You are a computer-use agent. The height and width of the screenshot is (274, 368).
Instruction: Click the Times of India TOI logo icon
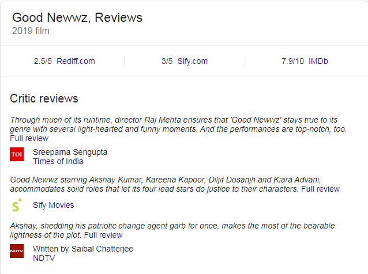pyautogui.click(x=17, y=154)
